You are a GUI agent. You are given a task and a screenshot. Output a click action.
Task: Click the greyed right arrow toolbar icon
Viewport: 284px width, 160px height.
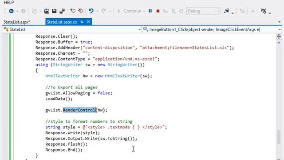[x=252, y=11]
